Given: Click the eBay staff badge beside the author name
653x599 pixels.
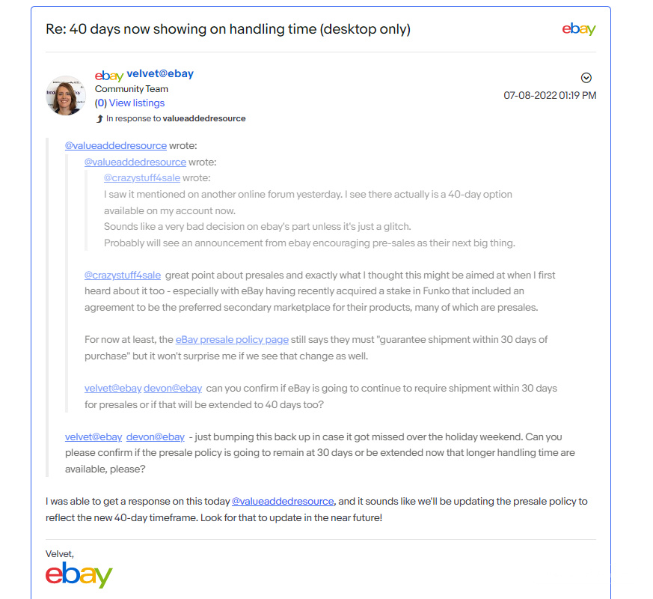Looking at the screenshot, I should coord(109,76).
